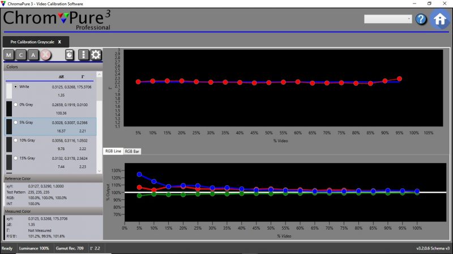Go to the Home screen icon
This screenshot has width=453, height=254.
(x=440, y=19)
